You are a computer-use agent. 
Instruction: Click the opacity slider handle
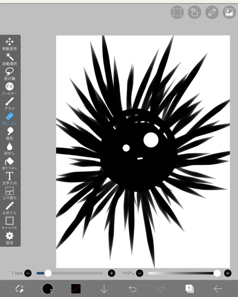[x=217, y=273]
